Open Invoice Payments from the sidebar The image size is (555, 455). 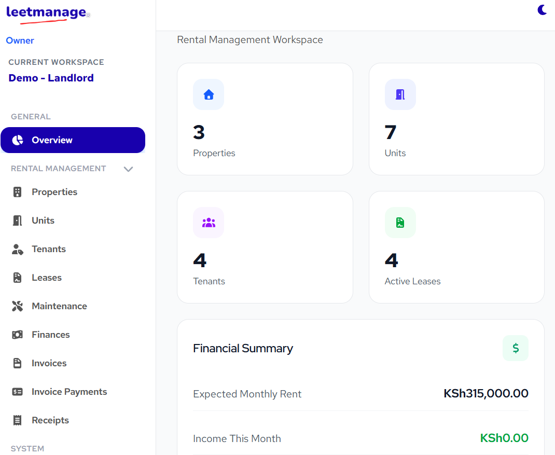17,391
